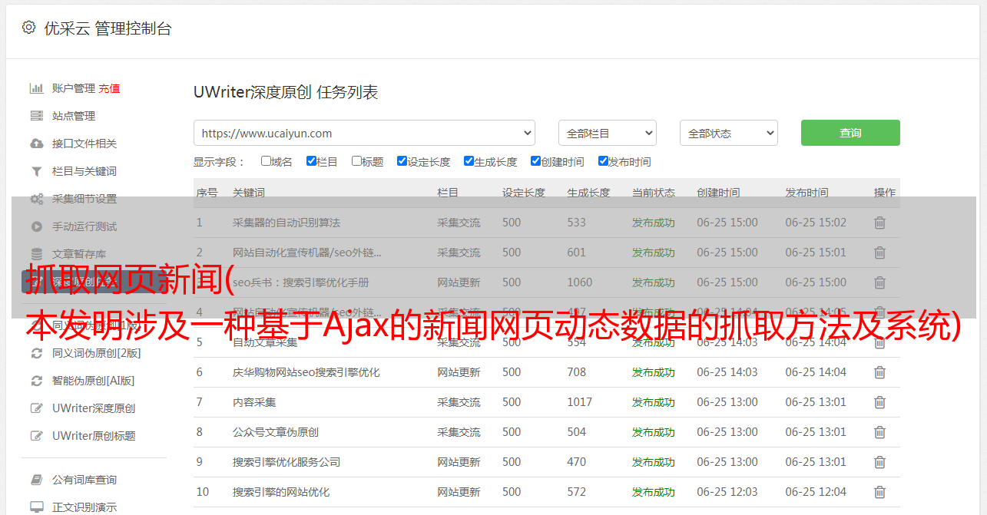Expand the 全部栏目 dropdown
The height and width of the screenshot is (515, 987).
pyautogui.click(x=607, y=133)
